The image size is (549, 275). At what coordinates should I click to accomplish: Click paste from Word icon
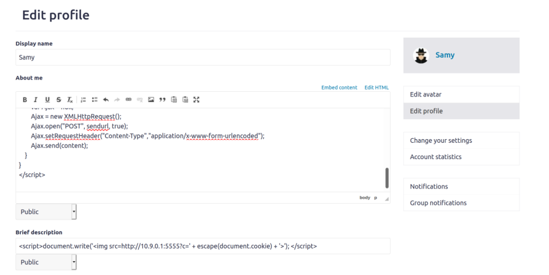pyautogui.click(x=185, y=100)
